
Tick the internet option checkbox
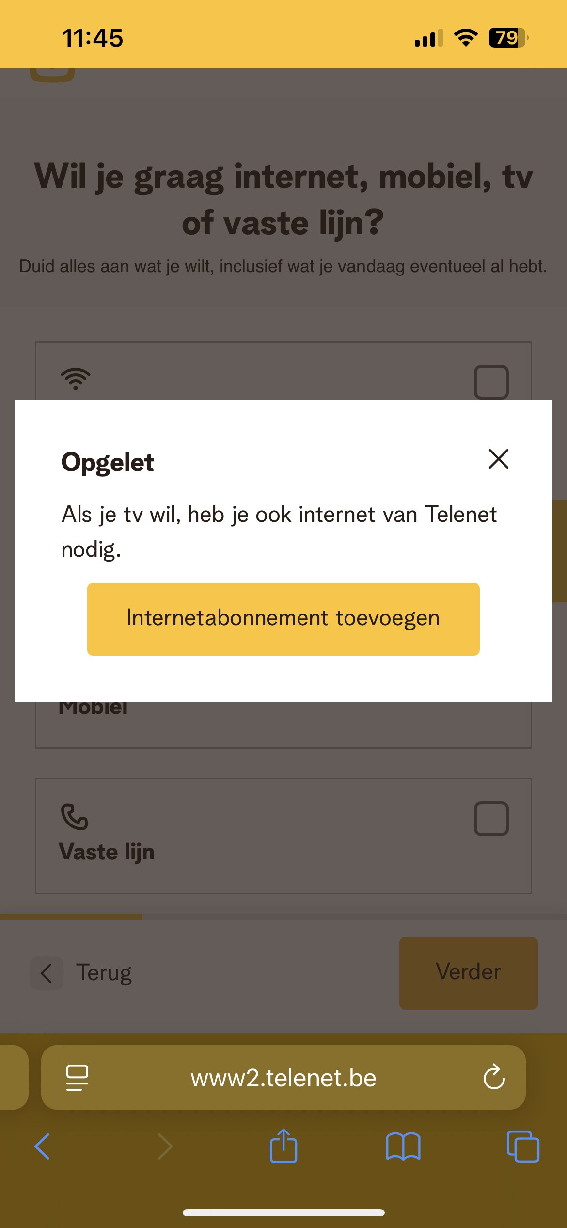click(x=491, y=382)
